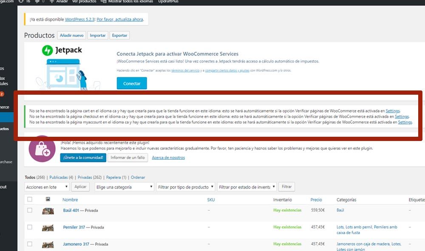This screenshot has height=251, width=425.
Task: Open Acerca de nosotros link
Action: [168, 158]
